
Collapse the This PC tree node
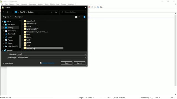(x=2, y=21)
